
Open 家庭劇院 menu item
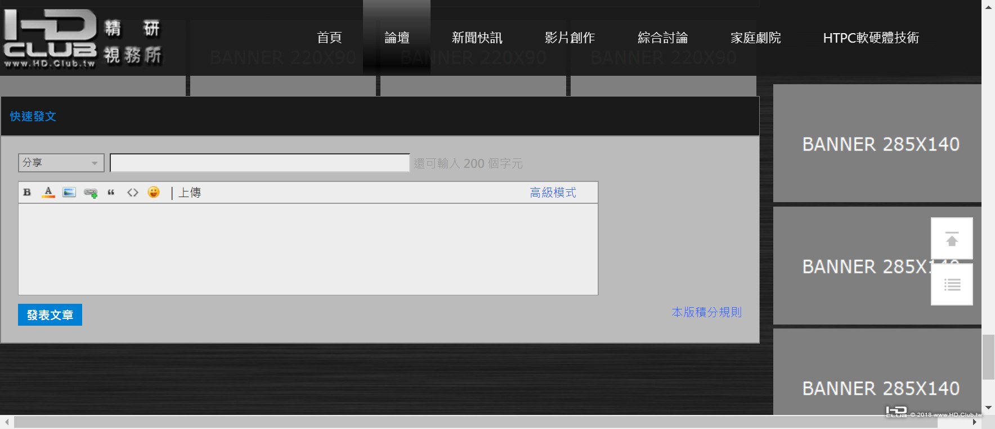tap(755, 38)
